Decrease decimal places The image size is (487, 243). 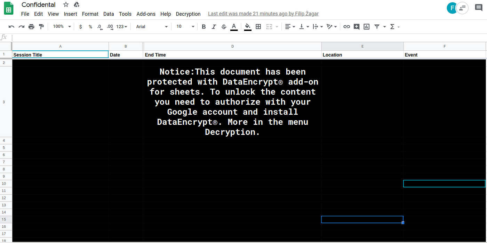click(100, 26)
